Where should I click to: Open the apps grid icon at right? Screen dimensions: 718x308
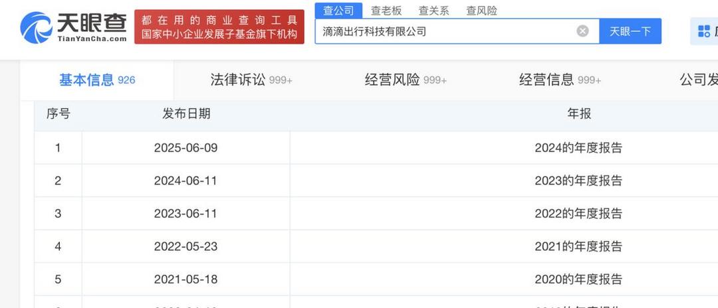pyautogui.click(x=704, y=31)
